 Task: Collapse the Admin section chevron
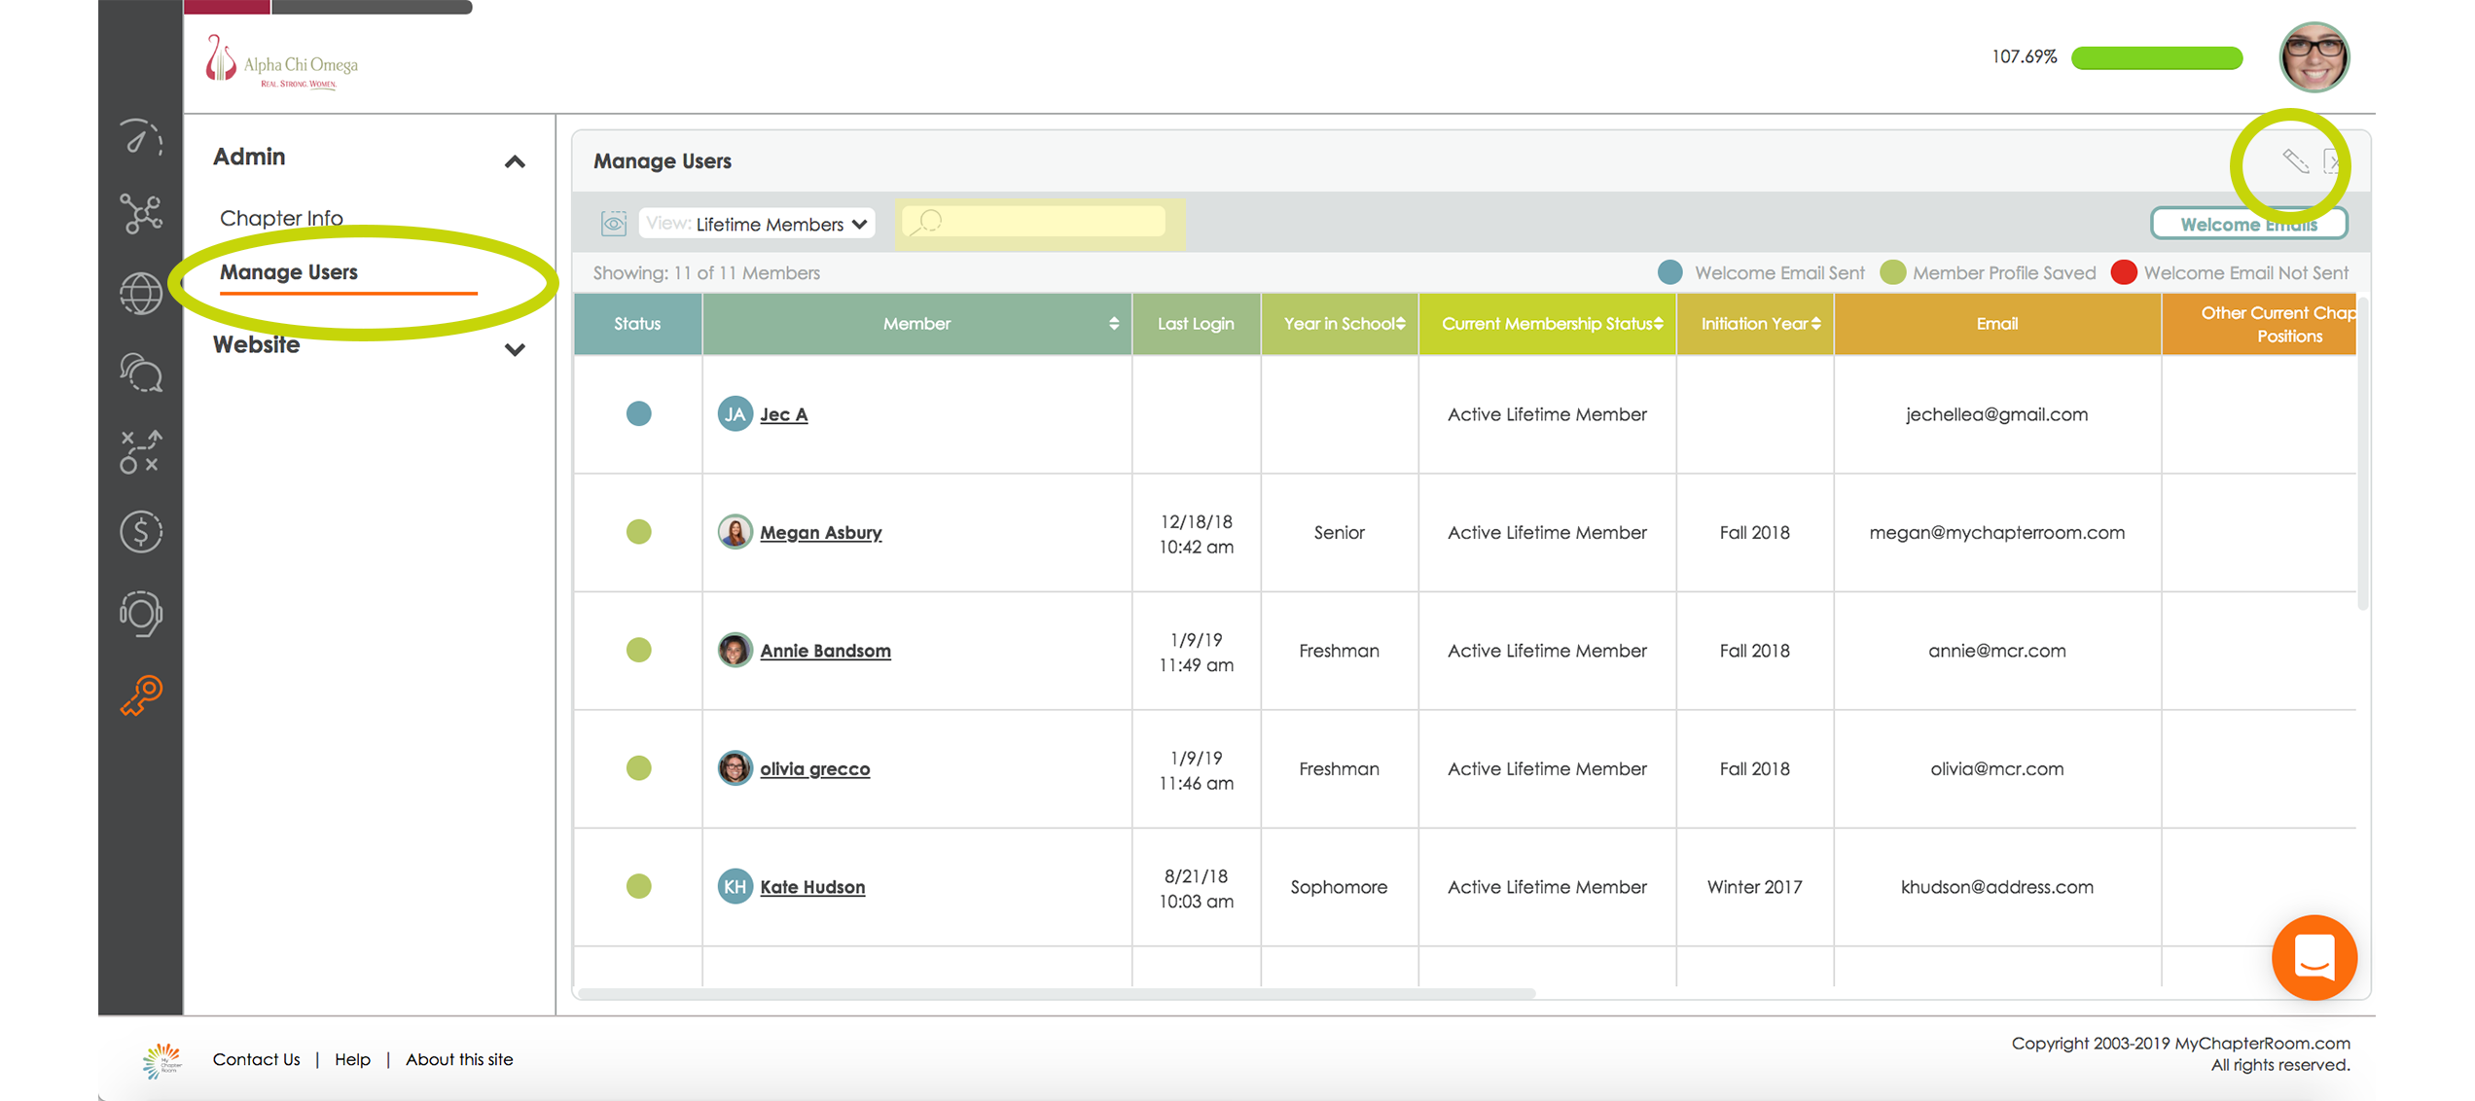(515, 161)
